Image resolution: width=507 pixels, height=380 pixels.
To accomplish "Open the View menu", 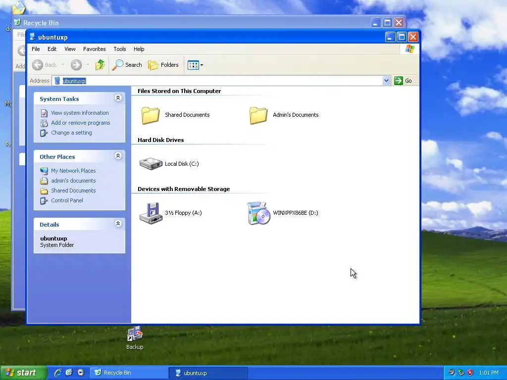I will click(70, 49).
